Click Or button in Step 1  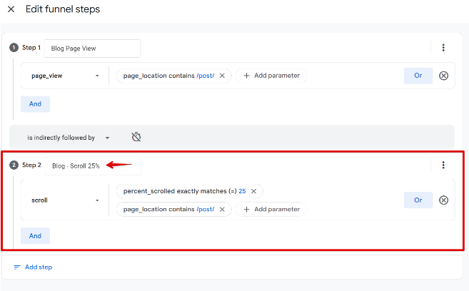click(418, 76)
